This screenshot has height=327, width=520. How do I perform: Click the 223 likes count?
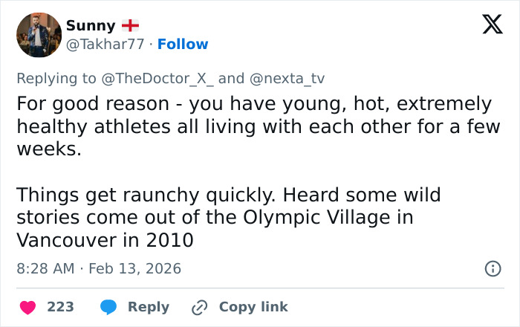point(60,307)
